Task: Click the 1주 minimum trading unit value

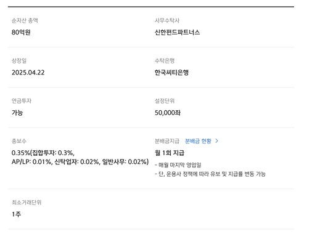Action: (x=16, y=214)
